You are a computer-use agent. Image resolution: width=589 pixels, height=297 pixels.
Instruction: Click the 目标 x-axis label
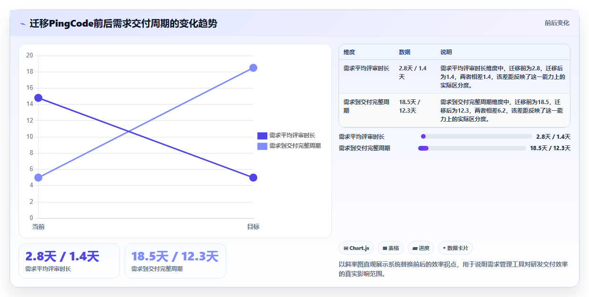point(253,227)
